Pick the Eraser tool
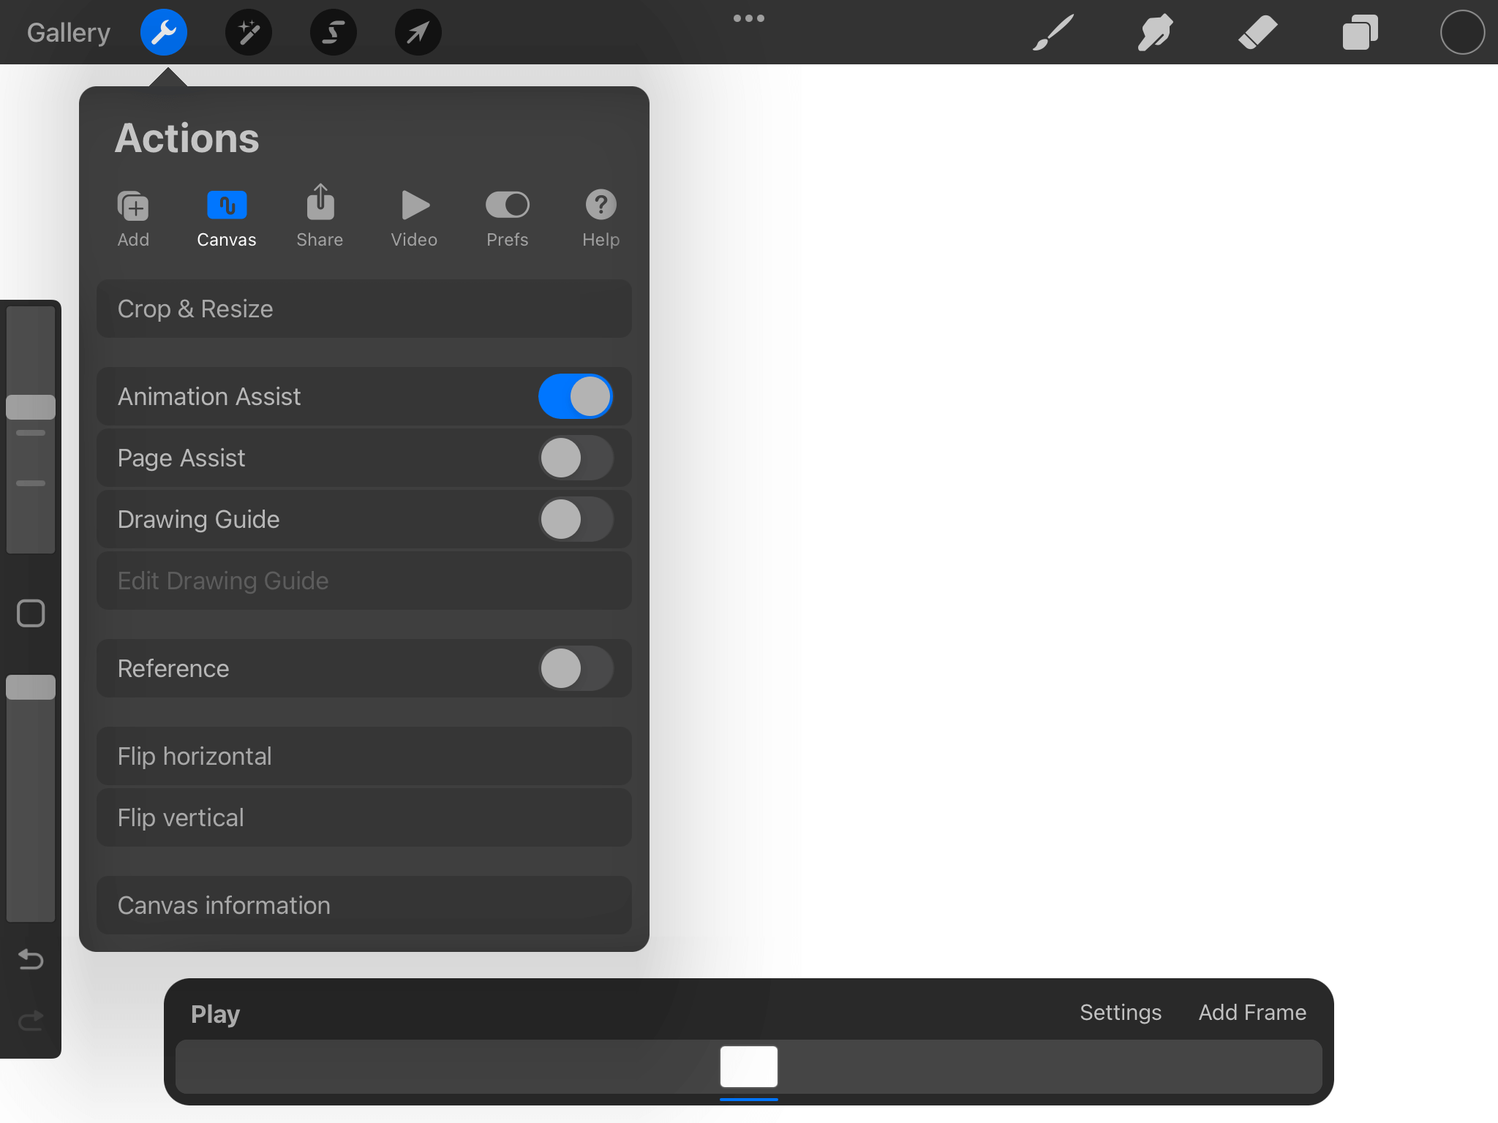 coord(1257,32)
